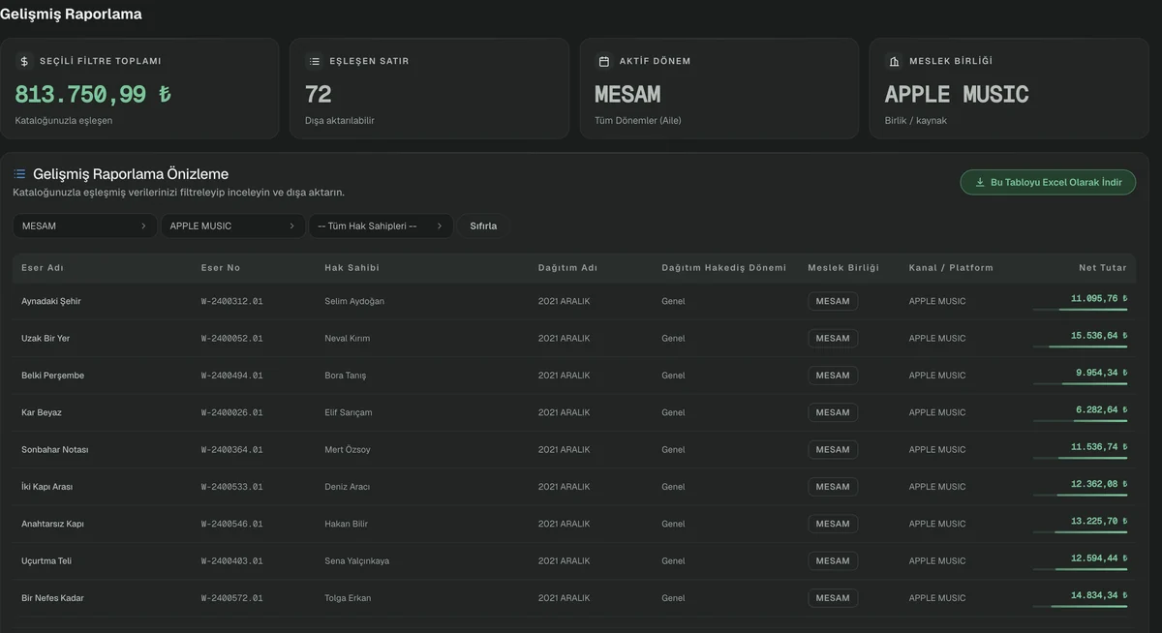Screen dimensions: 1162x633
Task: Click the matched rows count 72
Action: [x=318, y=94]
